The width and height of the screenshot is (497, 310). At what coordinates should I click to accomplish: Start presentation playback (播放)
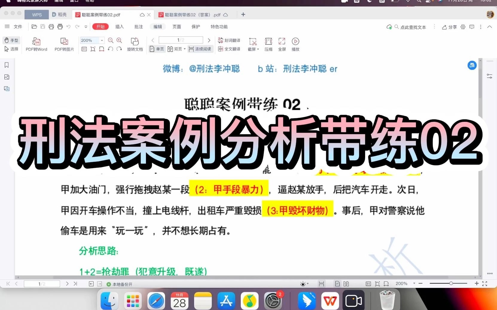295,44
